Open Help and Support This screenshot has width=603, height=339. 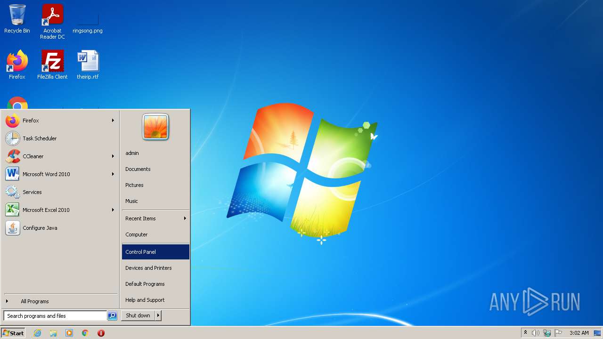click(x=155, y=300)
